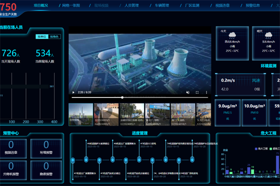Play the plant overview video
The height and width of the screenshot is (186, 280).
click(x=73, y=92)
